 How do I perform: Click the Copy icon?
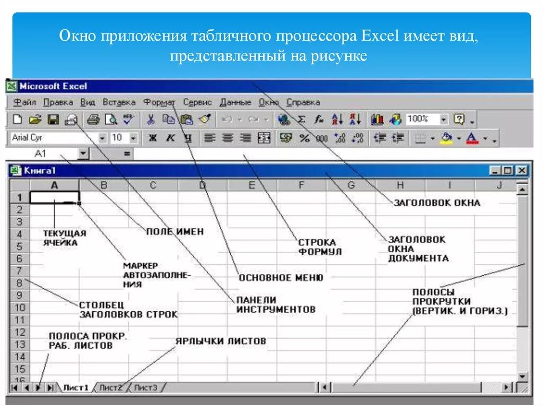click(x=169, y=120)
